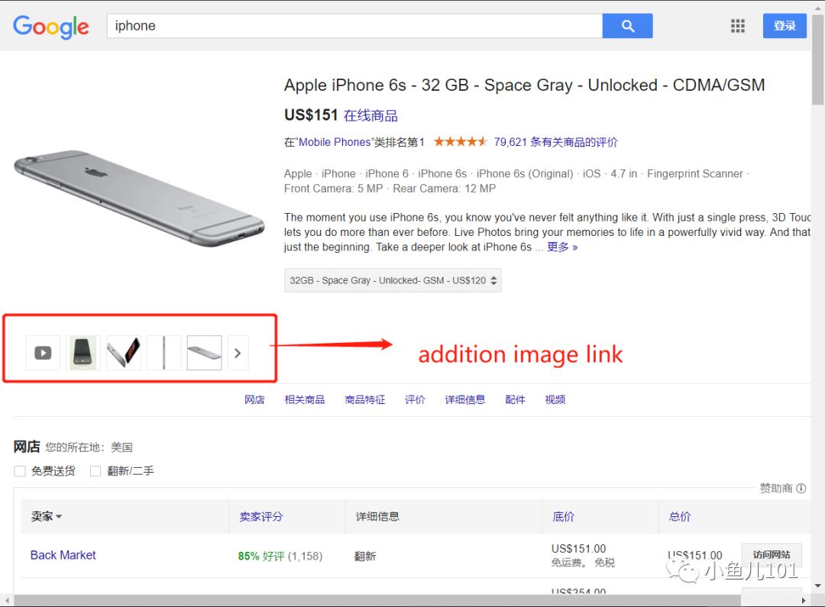The image size is (825, 607).
Task: Jump to the 评价 section tab
Action: pyautogui.click(x=415, y=400)
